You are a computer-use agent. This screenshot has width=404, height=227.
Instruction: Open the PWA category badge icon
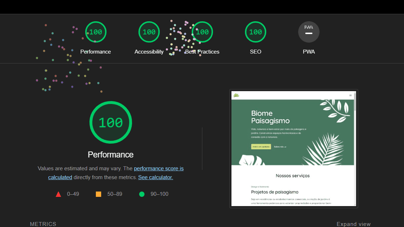(x=309, y=32)
